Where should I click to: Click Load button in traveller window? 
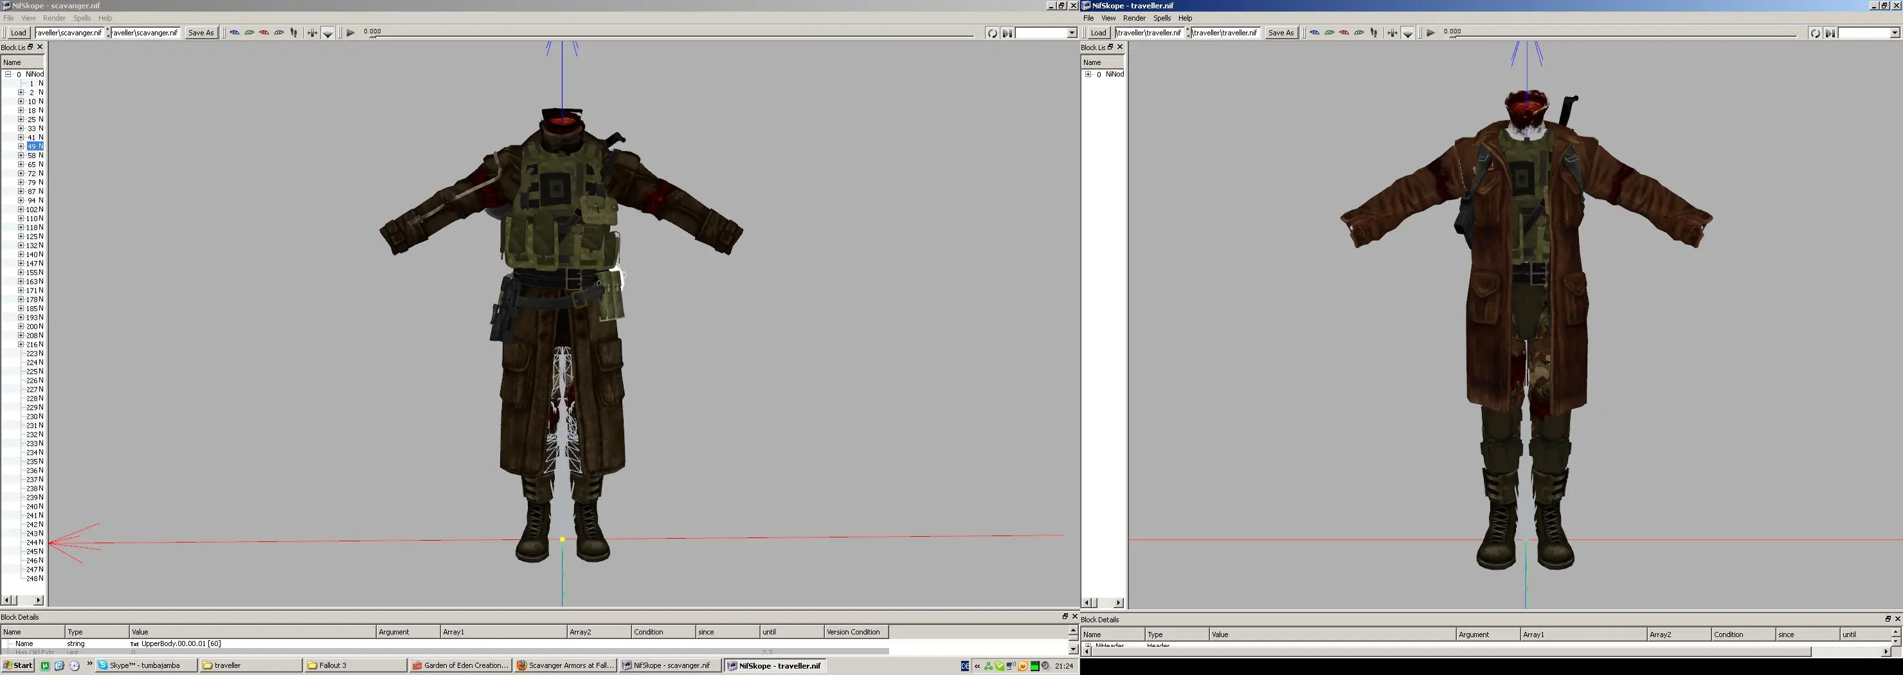point(1099,33)
